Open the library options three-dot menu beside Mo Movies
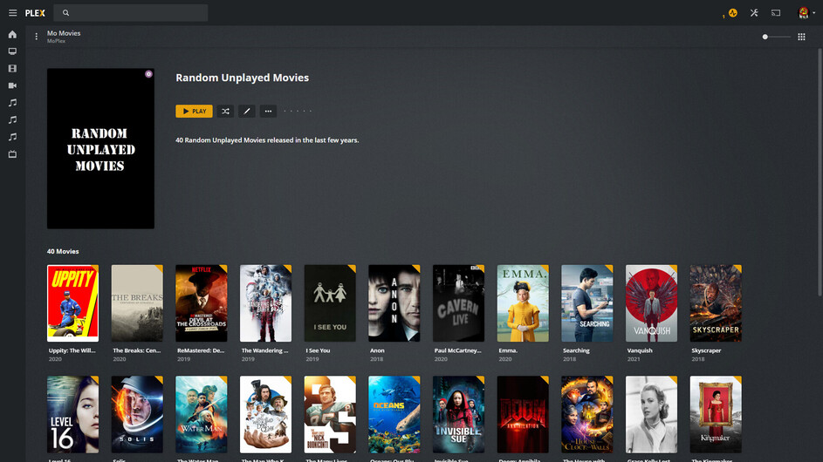The image size is (823, 462). point(36,37)
